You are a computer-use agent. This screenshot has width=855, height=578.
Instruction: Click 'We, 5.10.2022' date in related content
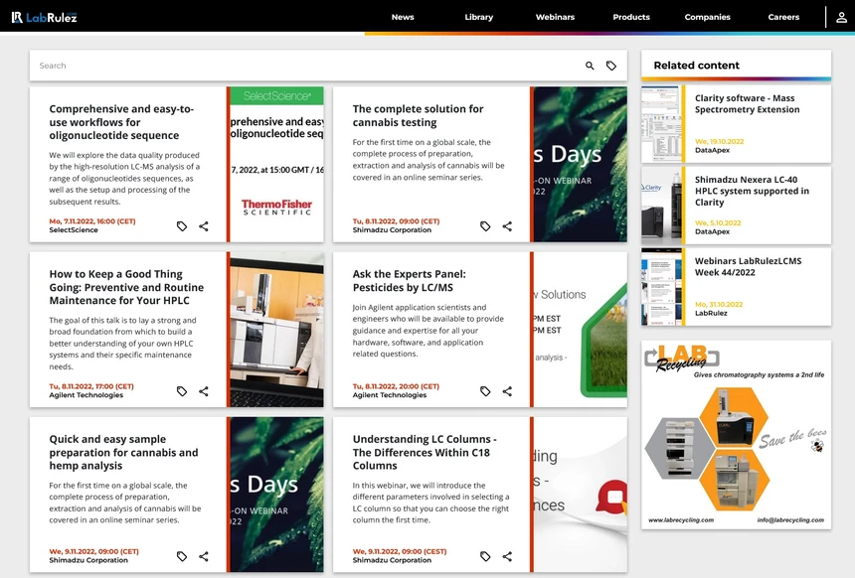point(718,222)
